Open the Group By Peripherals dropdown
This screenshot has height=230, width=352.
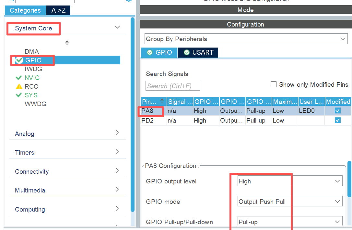pos(246,39)
